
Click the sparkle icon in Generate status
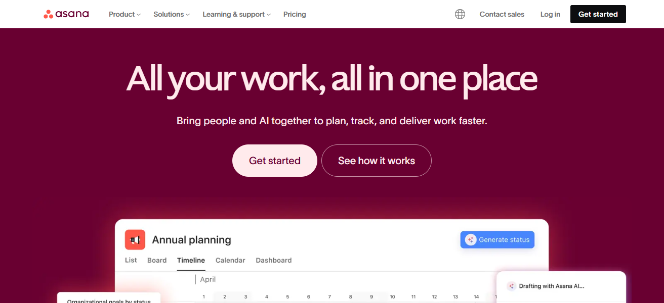pyautogui.click(x=471, y=240)
